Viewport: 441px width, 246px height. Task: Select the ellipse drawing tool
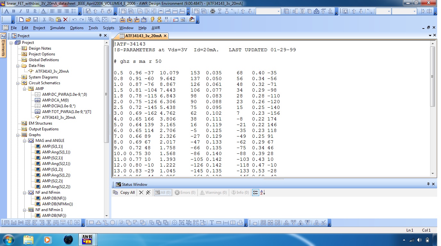(112, 223)
